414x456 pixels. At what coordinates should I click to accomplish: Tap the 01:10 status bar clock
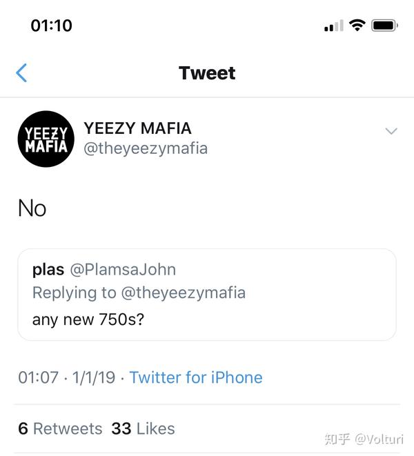pyautogui.click(x=52, y=26)
